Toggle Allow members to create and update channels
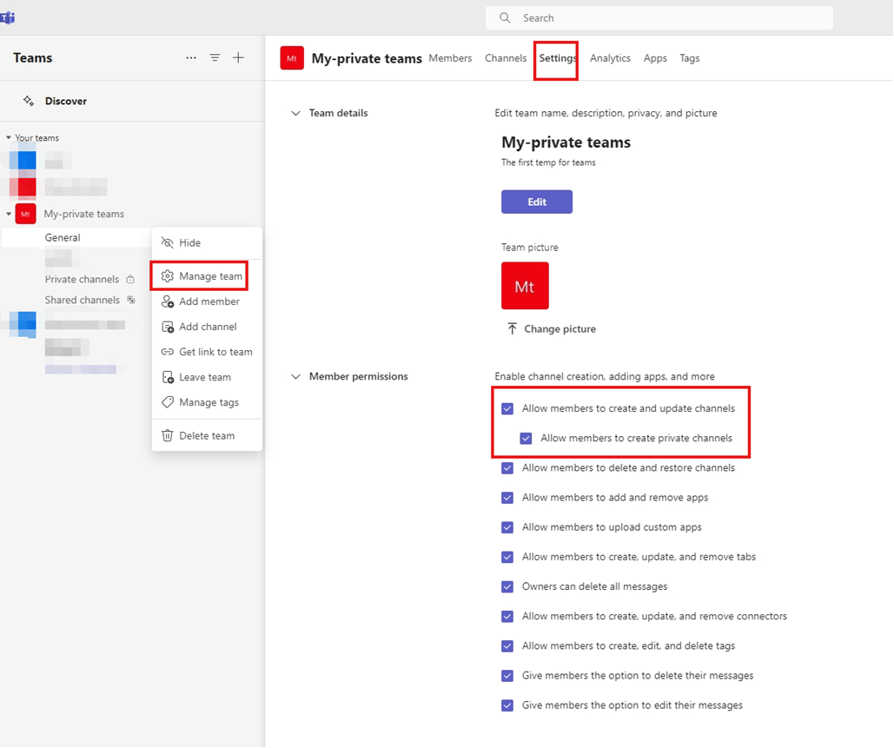This screenshot has width=894, height=748. click(507, 409)
